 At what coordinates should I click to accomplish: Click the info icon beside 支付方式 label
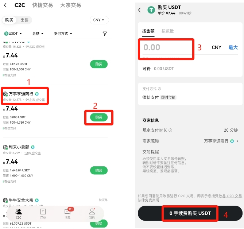(x=159, y=89)
